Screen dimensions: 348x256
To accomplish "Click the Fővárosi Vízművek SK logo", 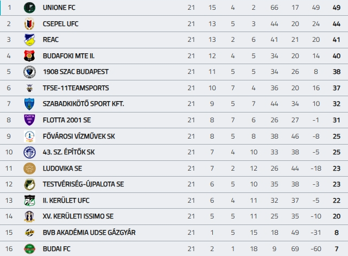I will 29,136.
